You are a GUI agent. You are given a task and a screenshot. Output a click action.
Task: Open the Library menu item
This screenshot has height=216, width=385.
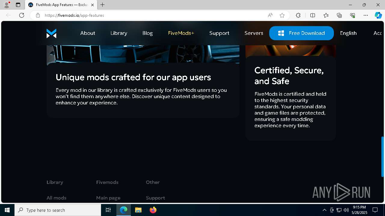tap(119, 33)
